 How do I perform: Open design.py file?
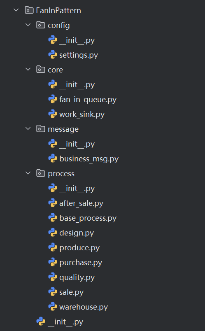(x=77, y=233)
